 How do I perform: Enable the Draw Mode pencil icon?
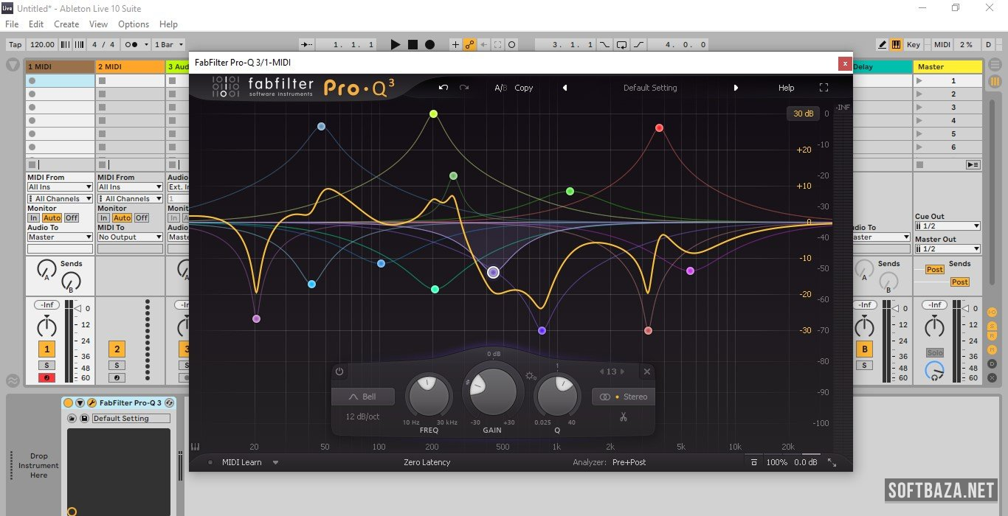[x=883, y=44]
